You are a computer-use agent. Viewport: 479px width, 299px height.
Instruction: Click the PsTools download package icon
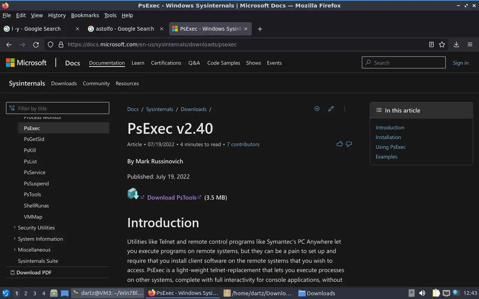(133, 194)
